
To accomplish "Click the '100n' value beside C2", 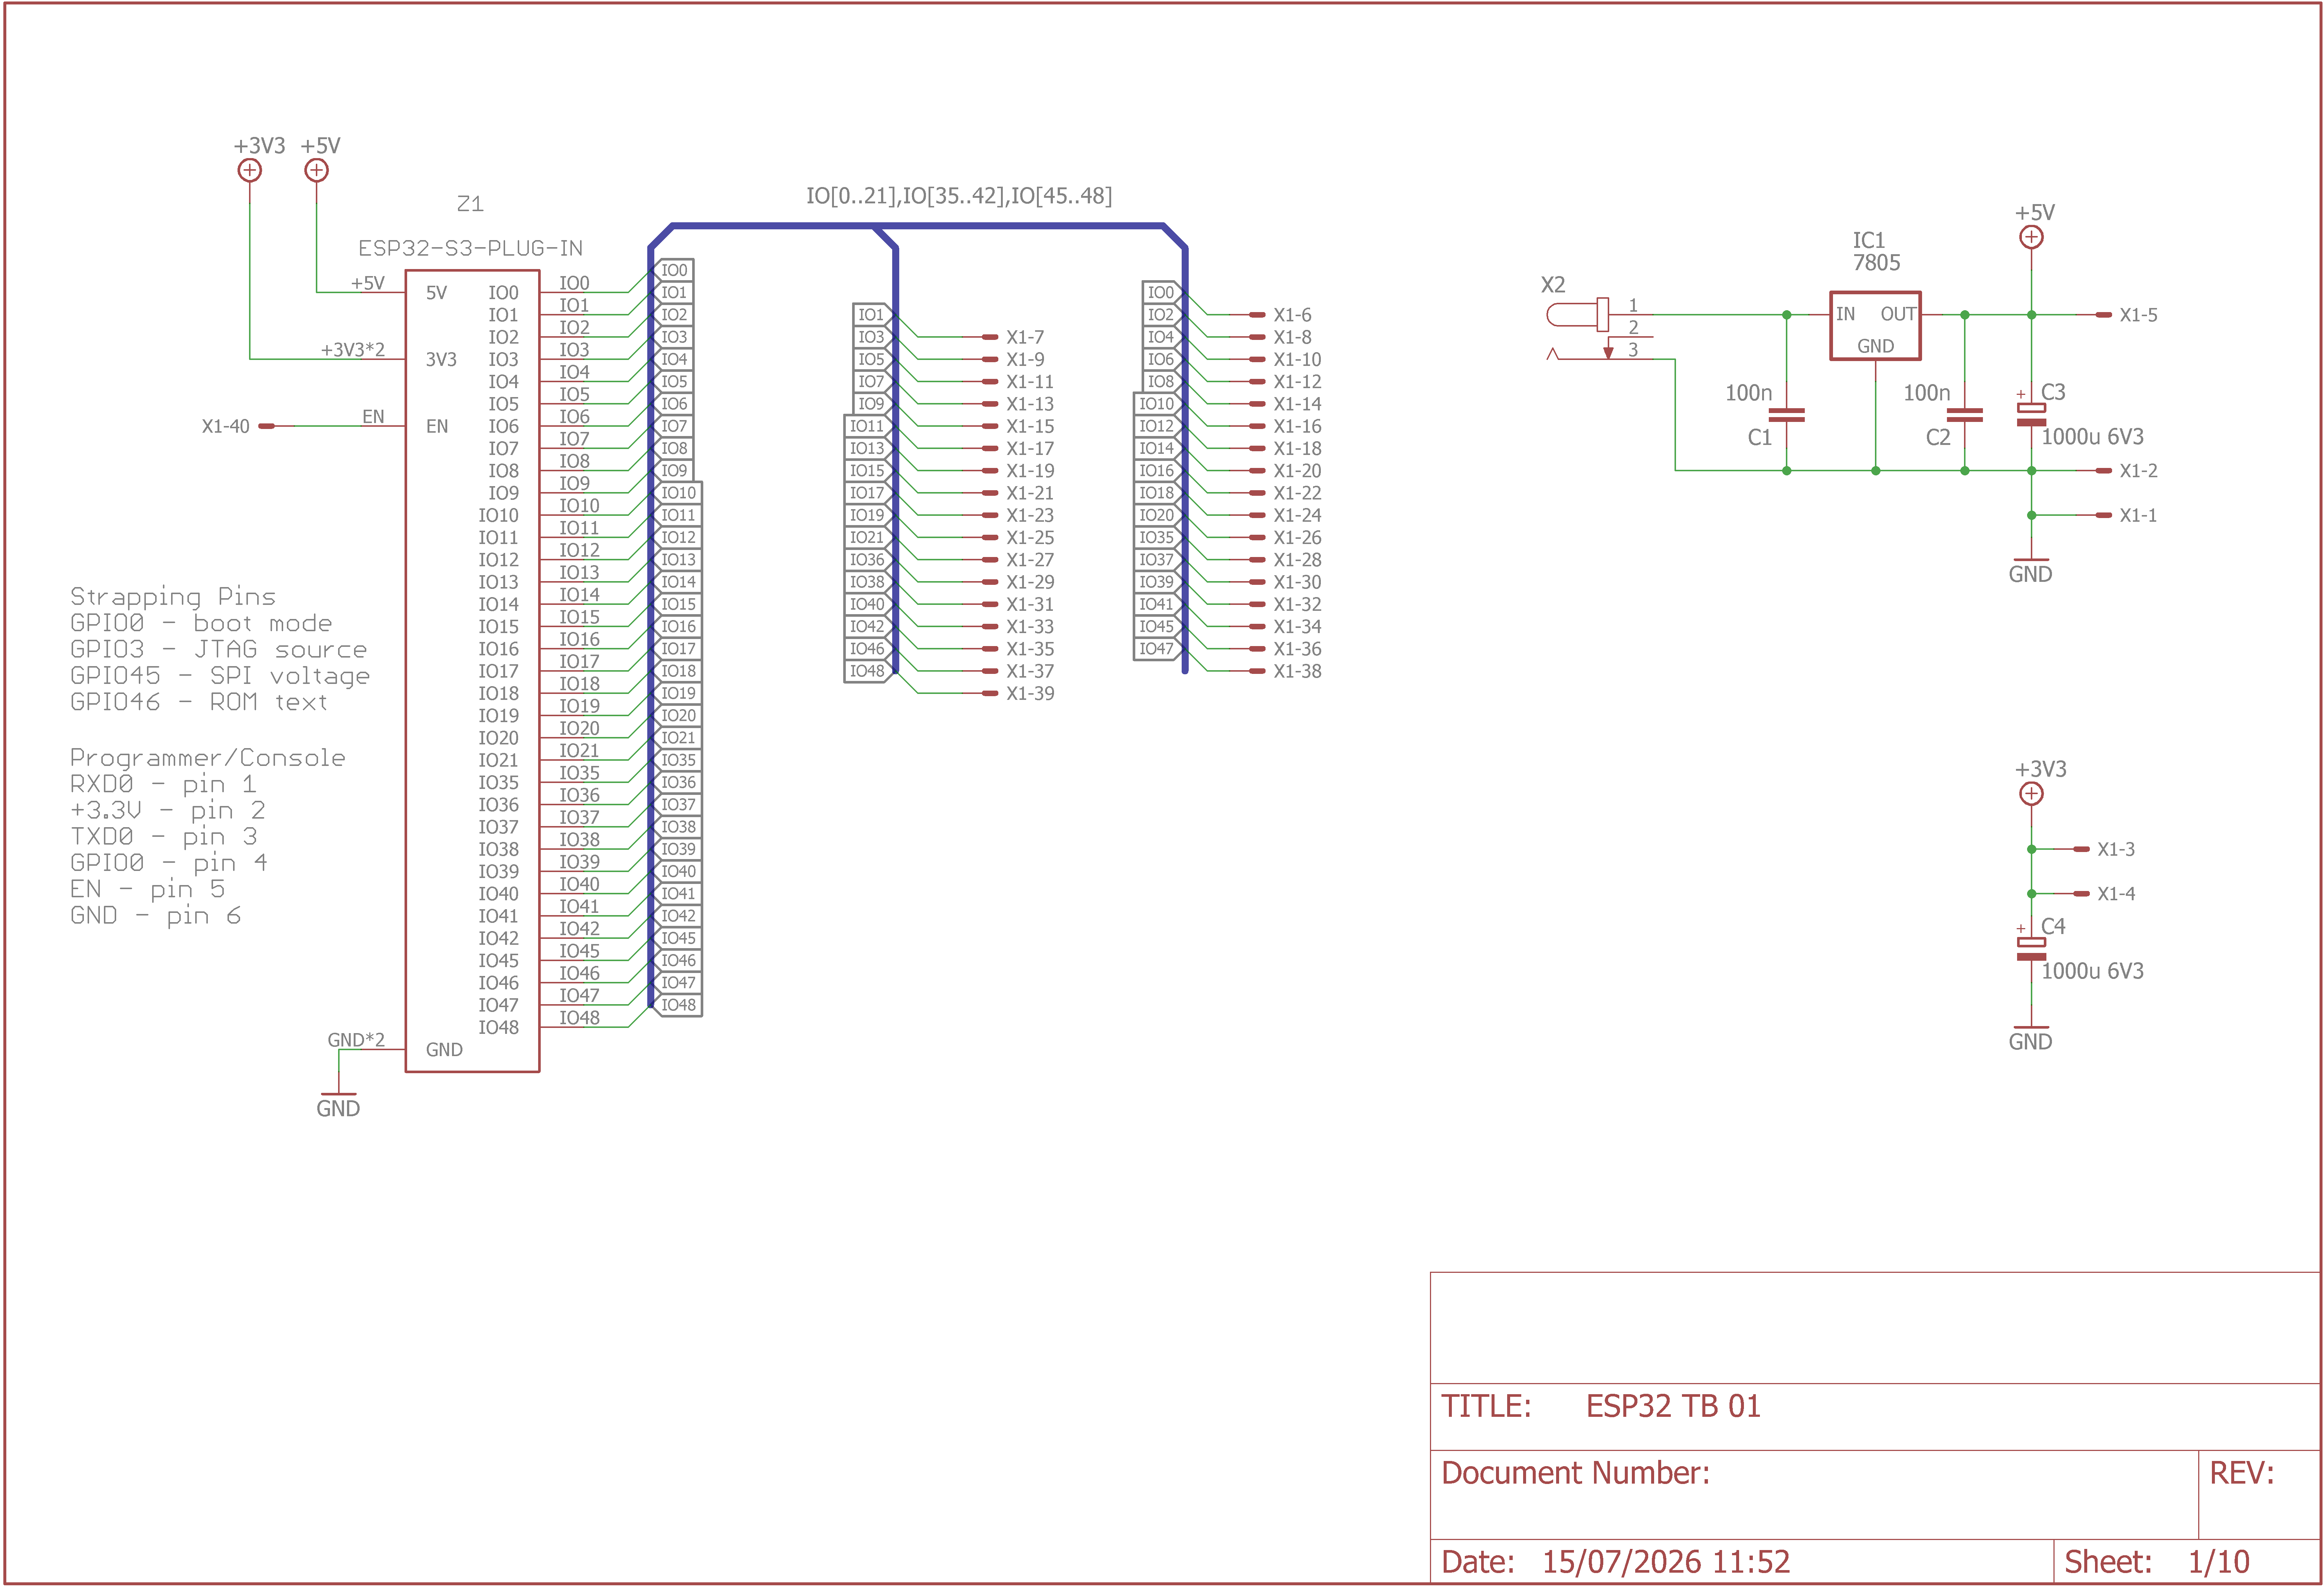I will (x=1926, y=393).
